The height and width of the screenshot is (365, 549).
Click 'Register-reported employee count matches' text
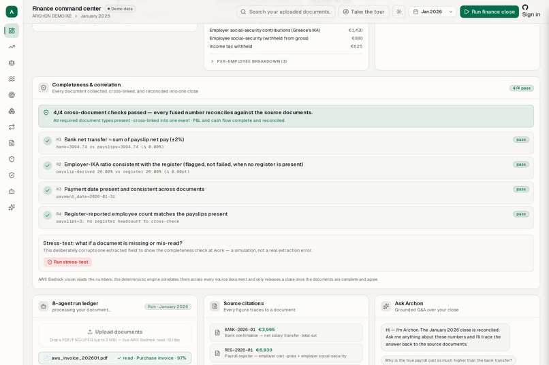click(146, 214)
